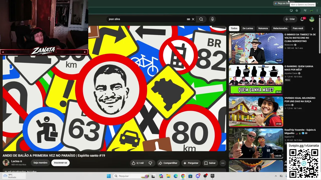
Task: Open Discord from the taskbar
Action: (x=198, y=176)
